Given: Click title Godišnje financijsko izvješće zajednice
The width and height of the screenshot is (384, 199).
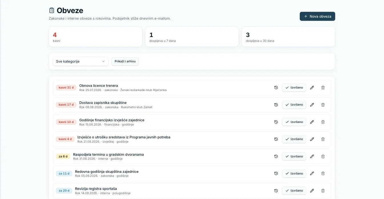Looking at the screenshot, I should [112, 120].
